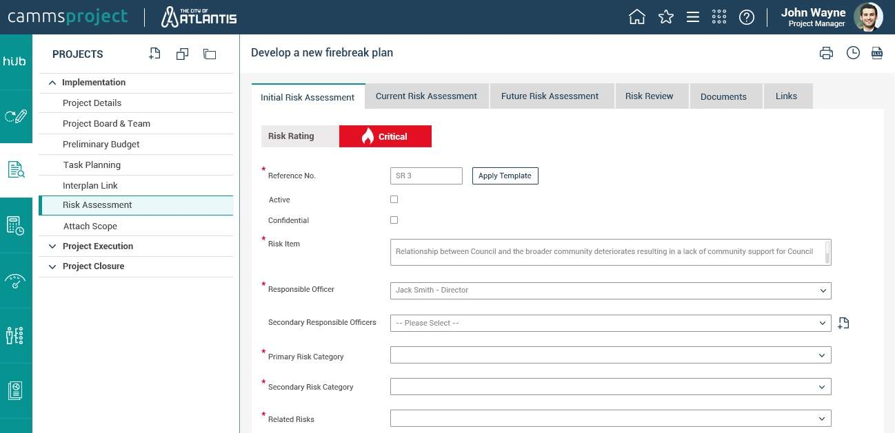Select Risk Assessment menu item
This screenshot has height=433, width=895.
(136, 205)
